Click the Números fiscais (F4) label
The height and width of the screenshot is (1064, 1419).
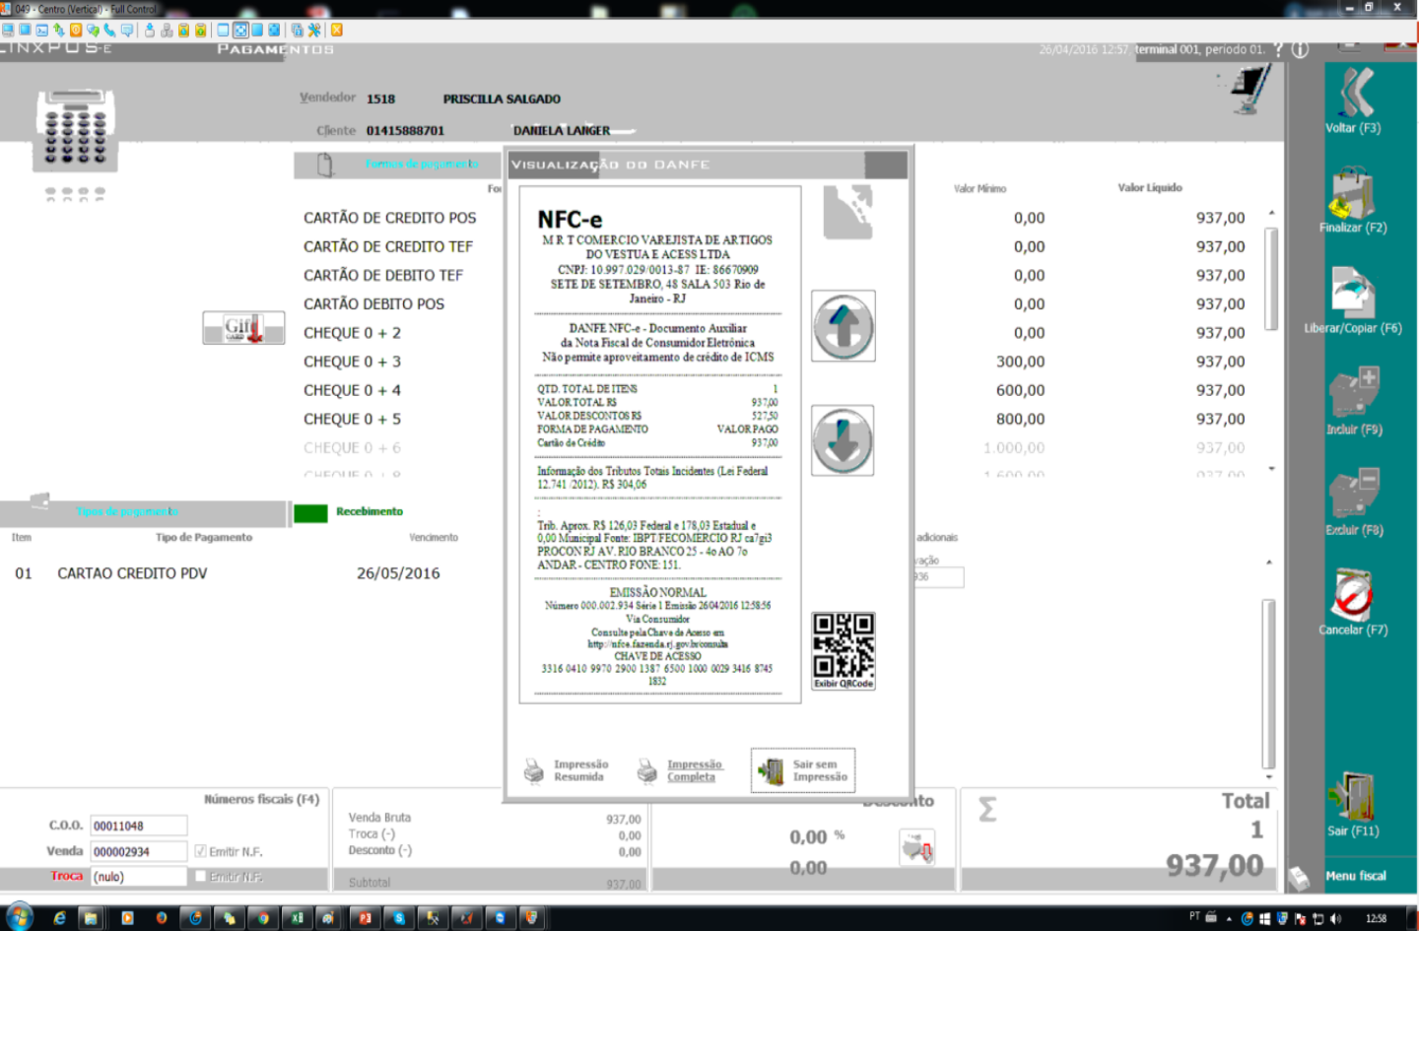coord(262,799)
